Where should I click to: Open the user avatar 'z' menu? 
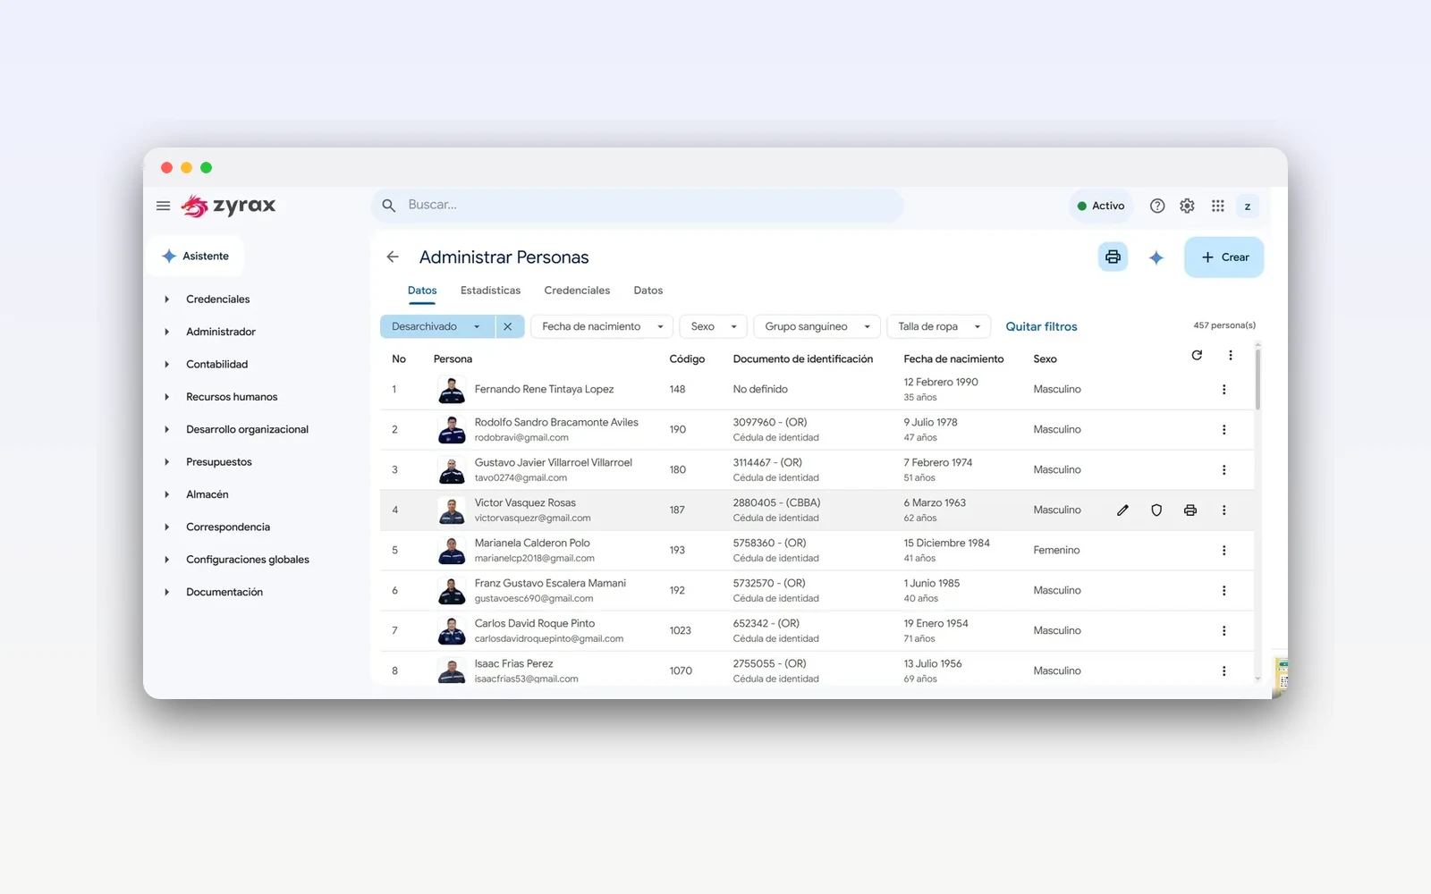tap(1248, 207)
